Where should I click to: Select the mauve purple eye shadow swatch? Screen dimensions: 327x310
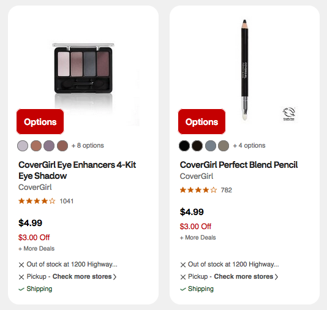pos(49,145)
